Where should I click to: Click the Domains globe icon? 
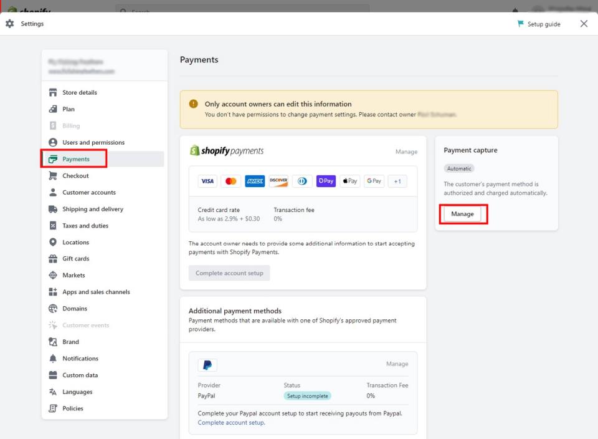(x=53, y=309)
